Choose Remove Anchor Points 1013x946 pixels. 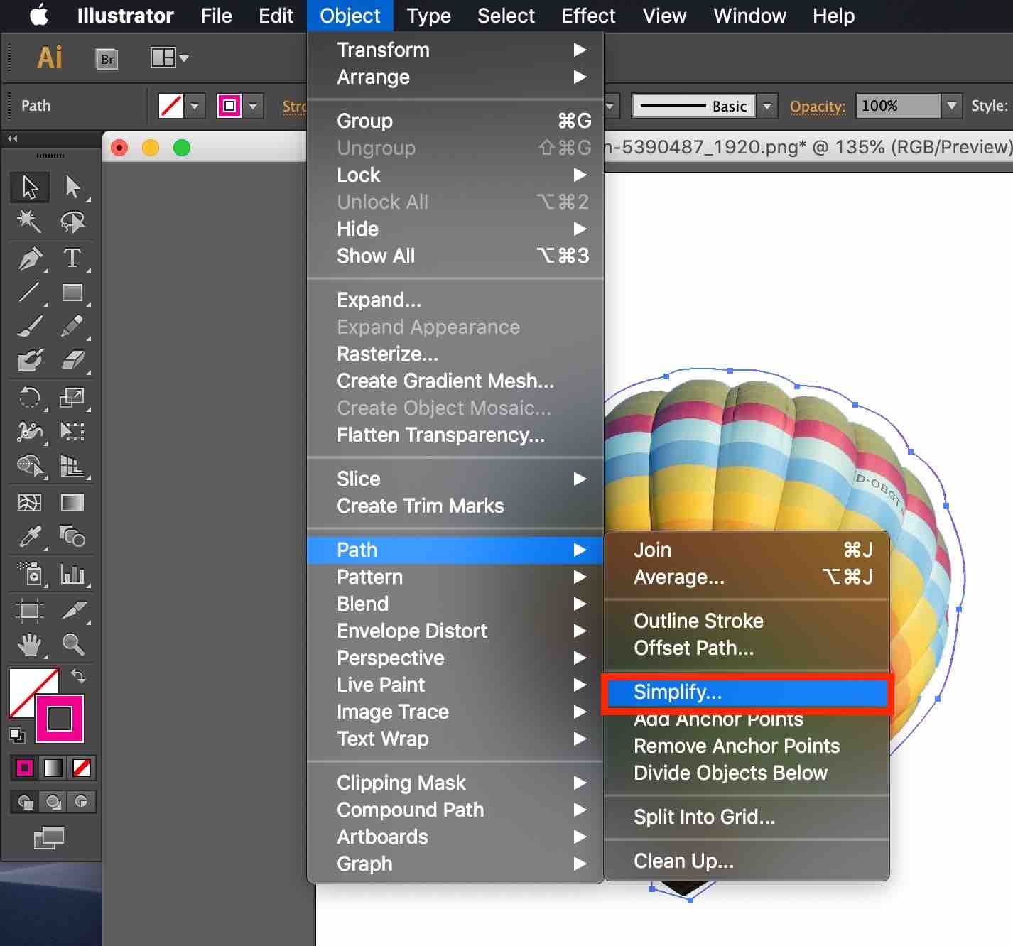point(747,746)
